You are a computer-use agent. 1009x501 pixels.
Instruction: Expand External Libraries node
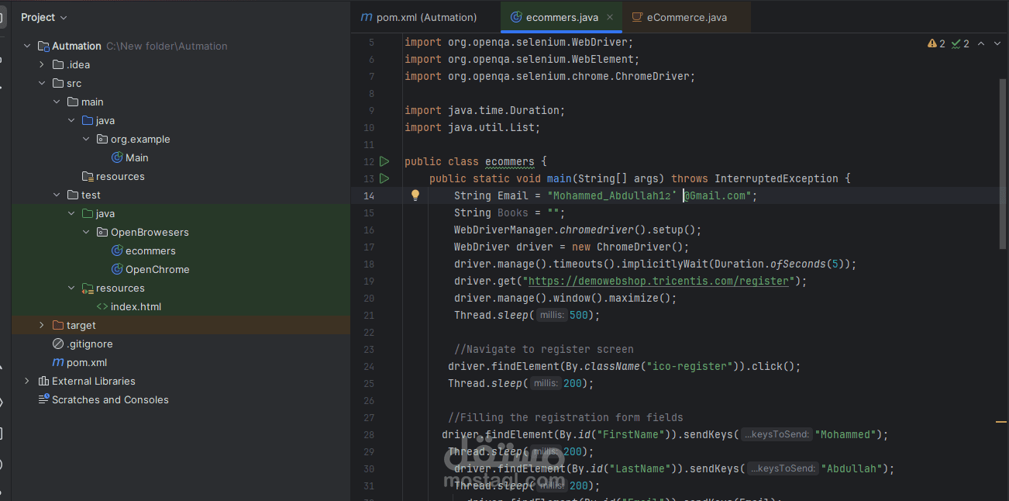tap(27, 381)
